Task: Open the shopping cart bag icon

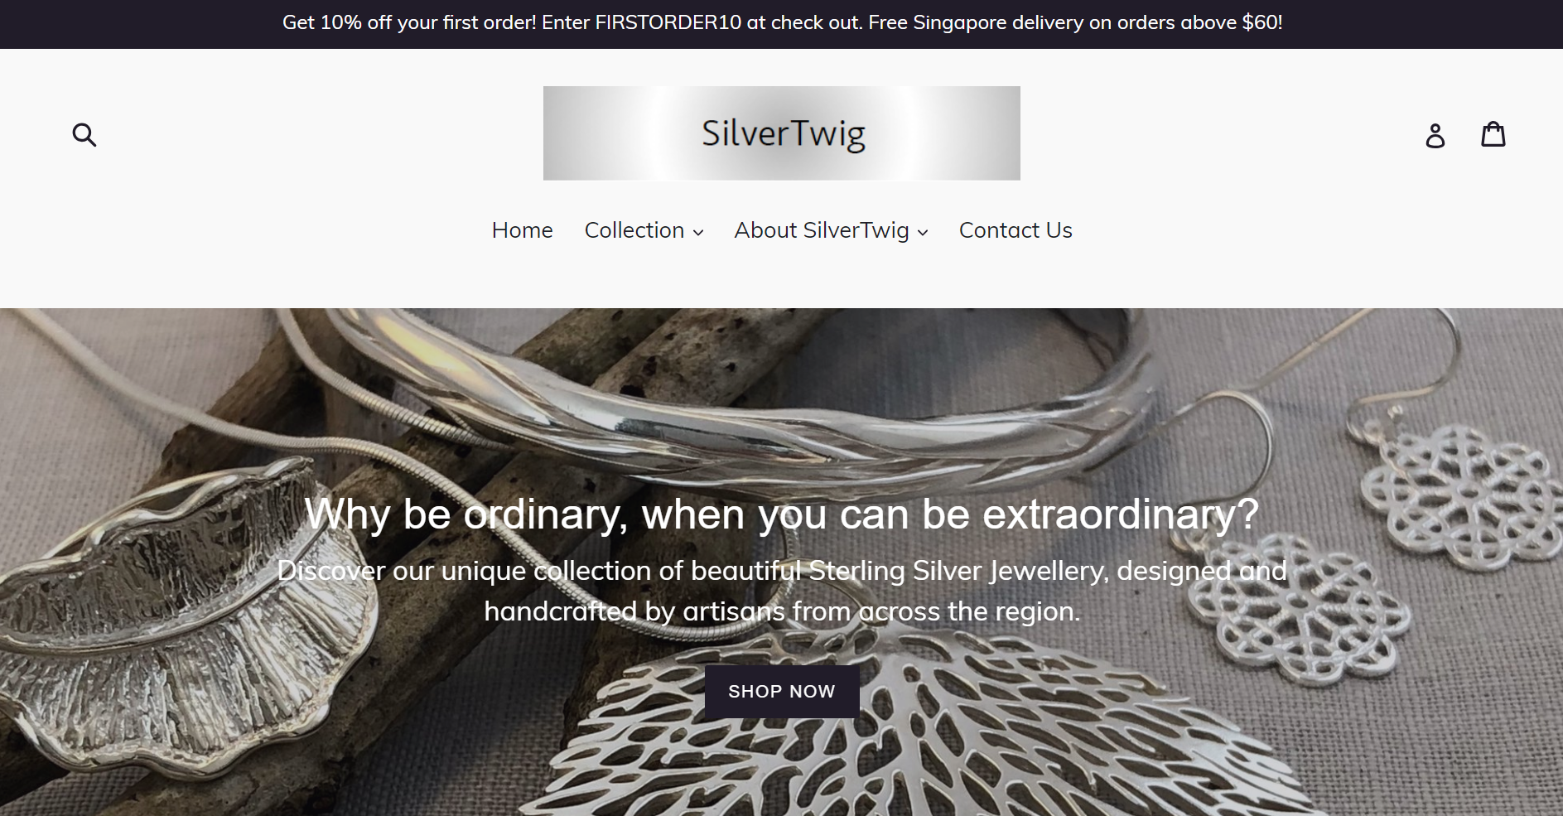Action: point(1493,133)
